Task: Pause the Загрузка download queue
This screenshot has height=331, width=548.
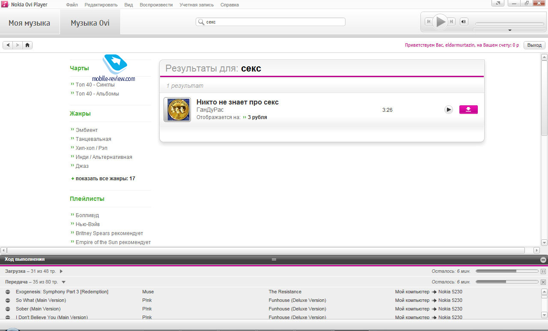Action: (x=543, y=271)
